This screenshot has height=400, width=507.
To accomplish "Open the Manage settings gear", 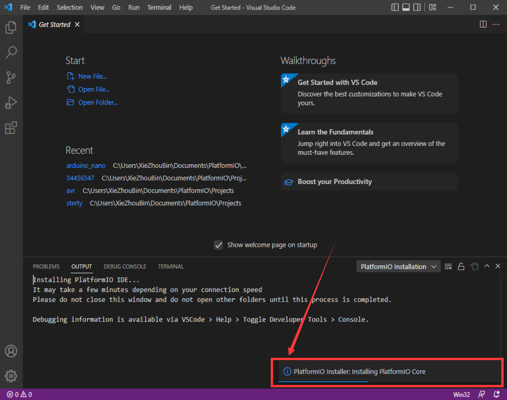I will (11, 376).
